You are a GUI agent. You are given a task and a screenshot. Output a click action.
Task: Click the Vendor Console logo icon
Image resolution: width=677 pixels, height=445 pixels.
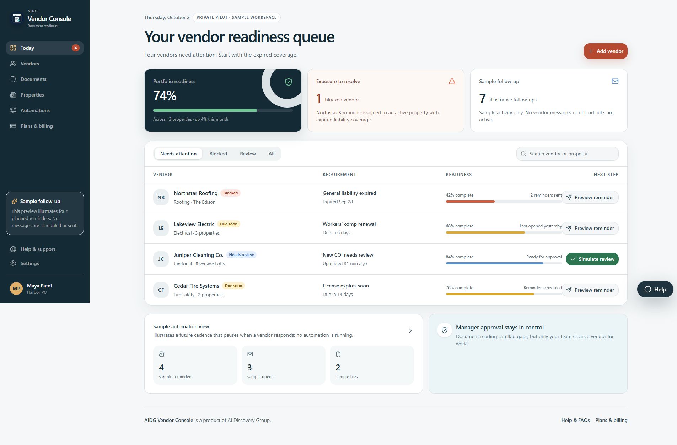(17, 18)
